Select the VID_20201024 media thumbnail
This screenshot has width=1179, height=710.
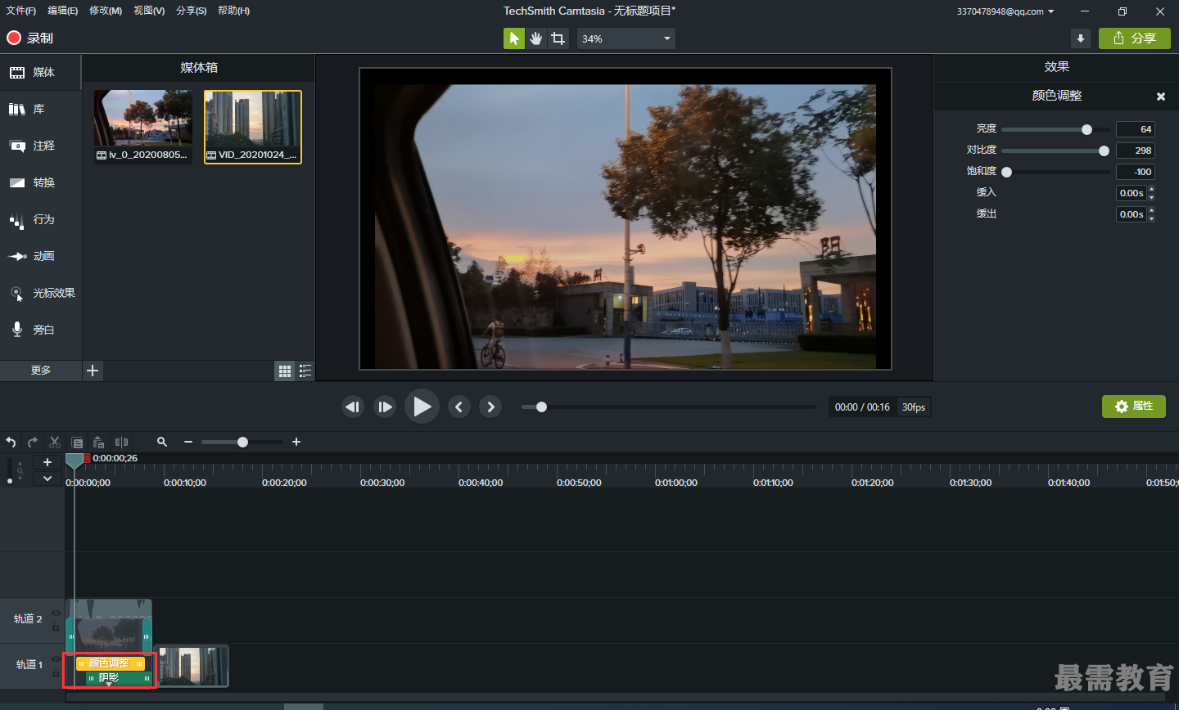pos(253,127)
